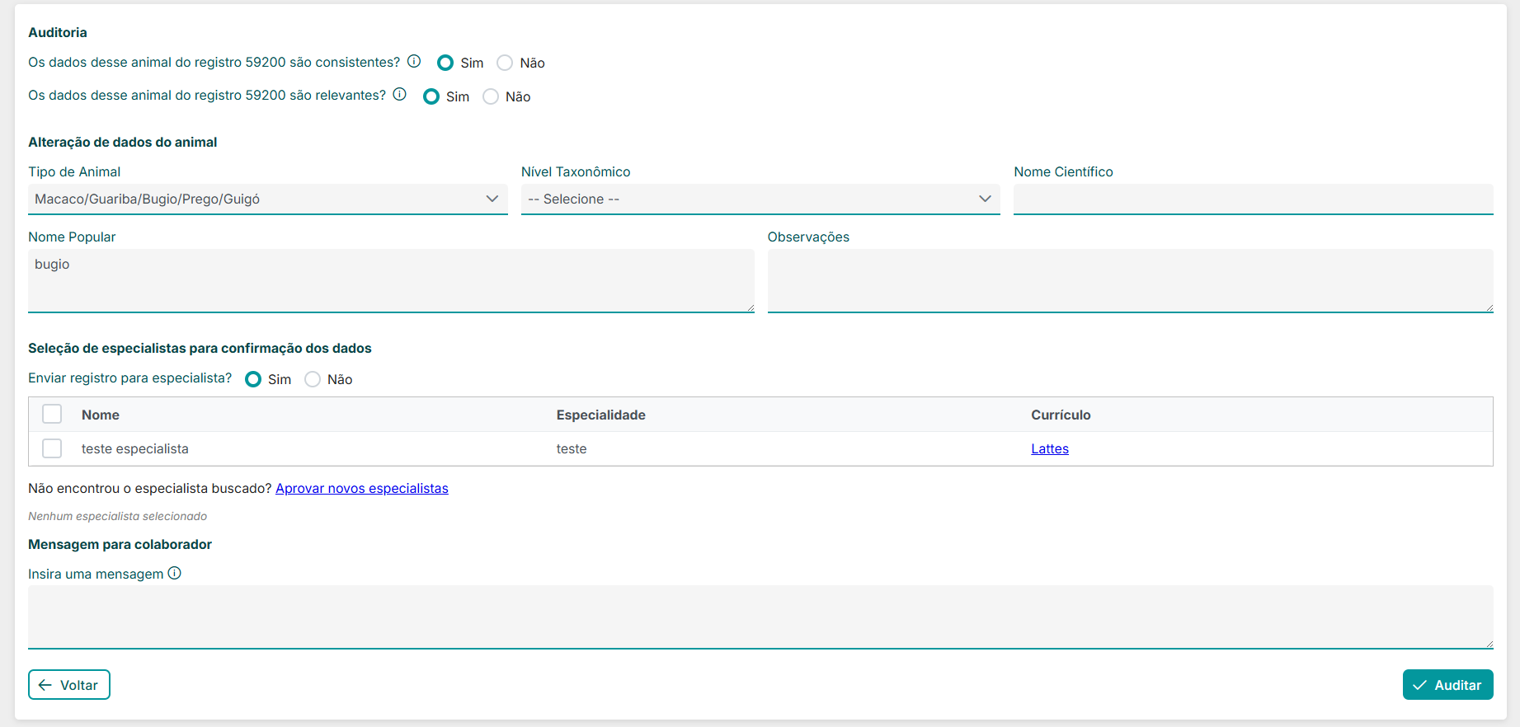Screen dimensions: 1520x727
Task: Open the 'Tipo de Animal' dropdown
Action: 267,199
